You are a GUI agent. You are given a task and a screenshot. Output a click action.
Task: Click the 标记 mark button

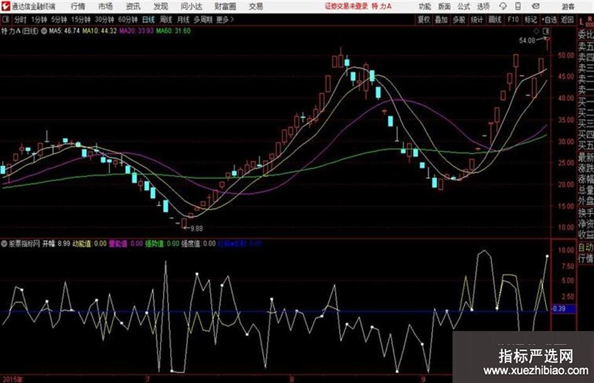531,19
